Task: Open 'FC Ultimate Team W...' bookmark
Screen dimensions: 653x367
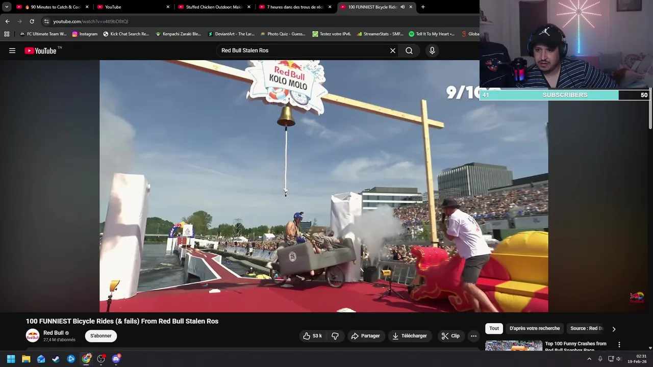Action: (43, 34)
